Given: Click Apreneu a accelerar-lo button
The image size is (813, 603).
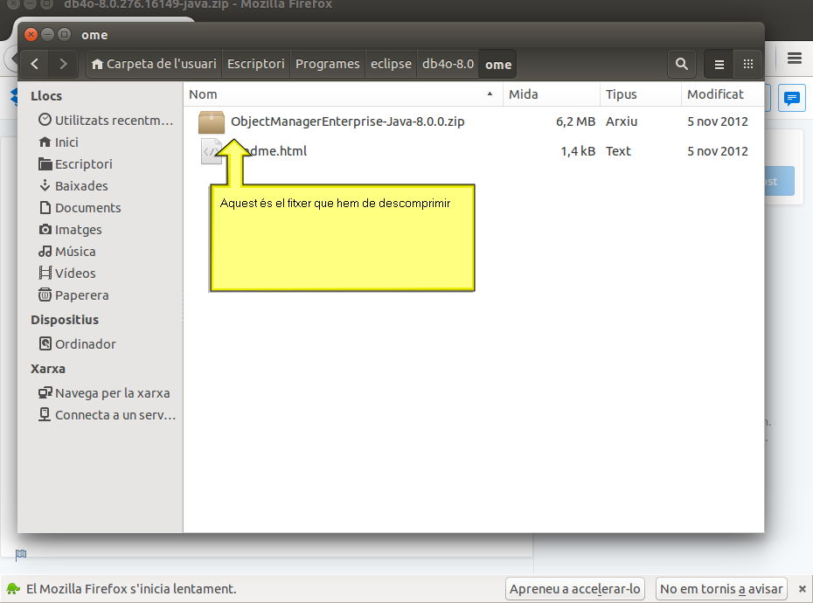Looking at the screenshot, I should (x=575, y=589).
